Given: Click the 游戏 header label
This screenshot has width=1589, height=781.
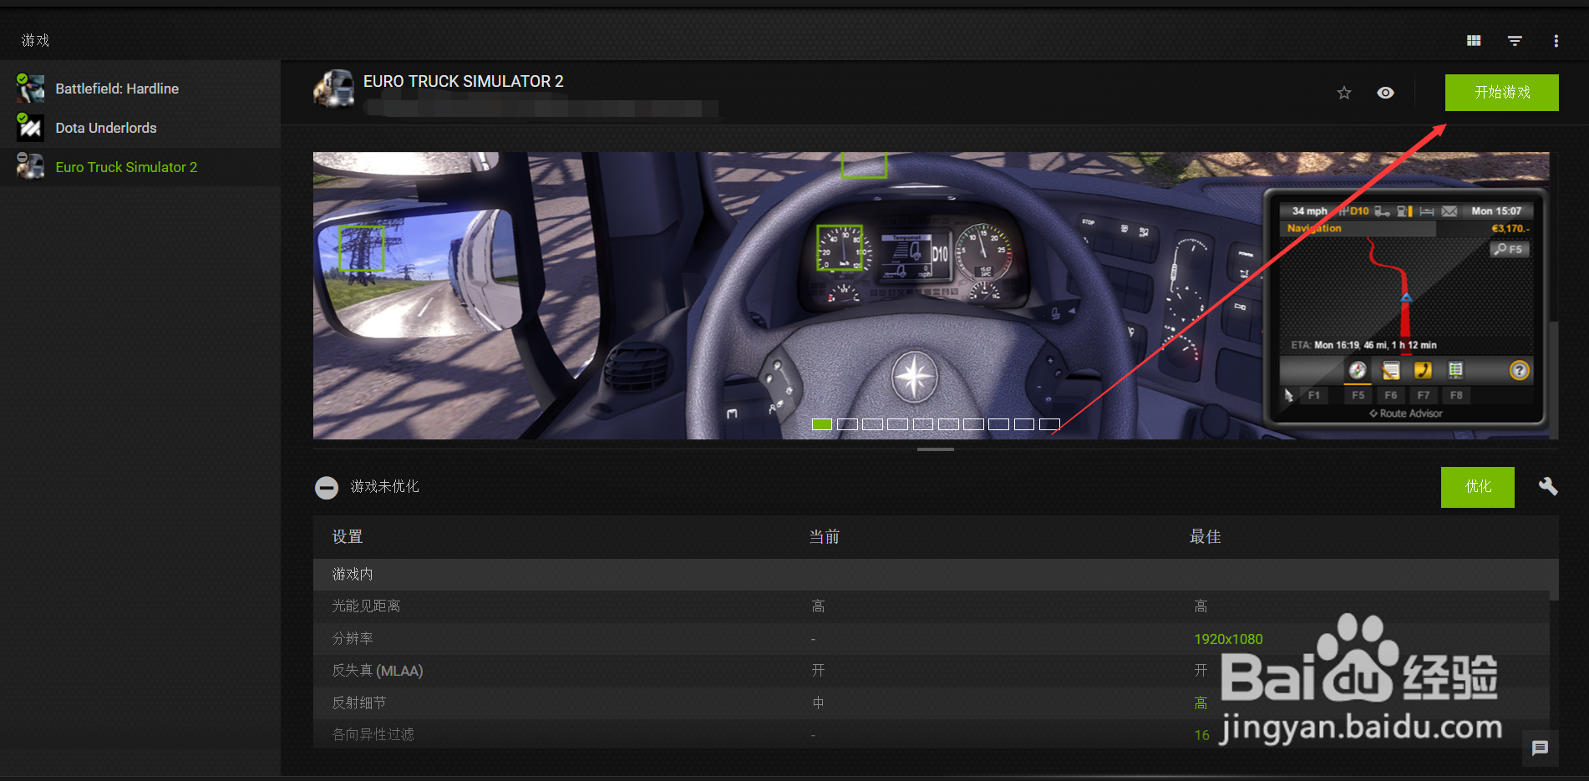Looking at the screenshot, I should 36,41.
